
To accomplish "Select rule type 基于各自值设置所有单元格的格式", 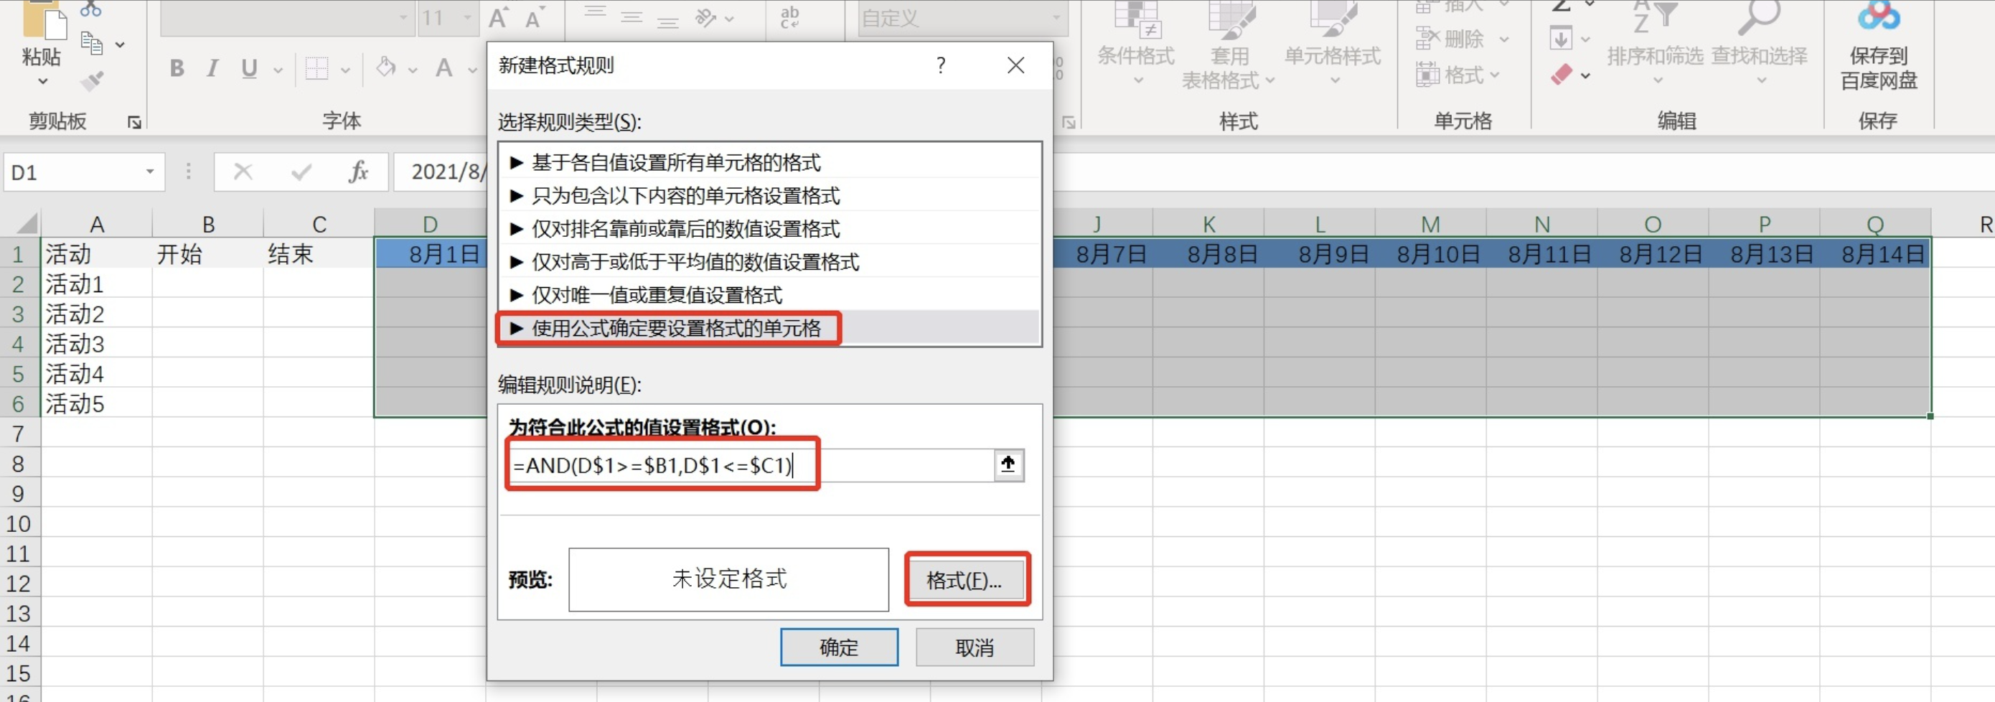I will click(769, 162).
